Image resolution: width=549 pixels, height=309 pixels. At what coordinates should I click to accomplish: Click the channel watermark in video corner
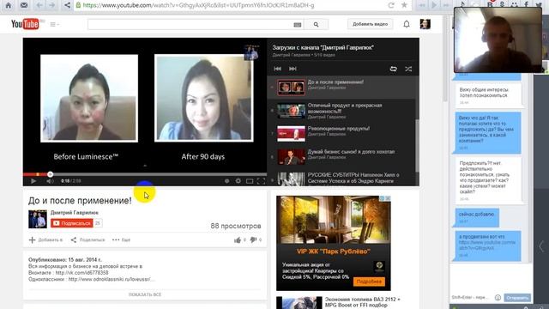click(x=251, y=52)
